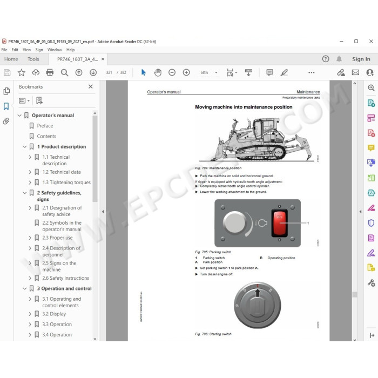This screenshot has width=378, height=378.
Task: Expand the right tools pane bottom button
Action: point(372,335)
